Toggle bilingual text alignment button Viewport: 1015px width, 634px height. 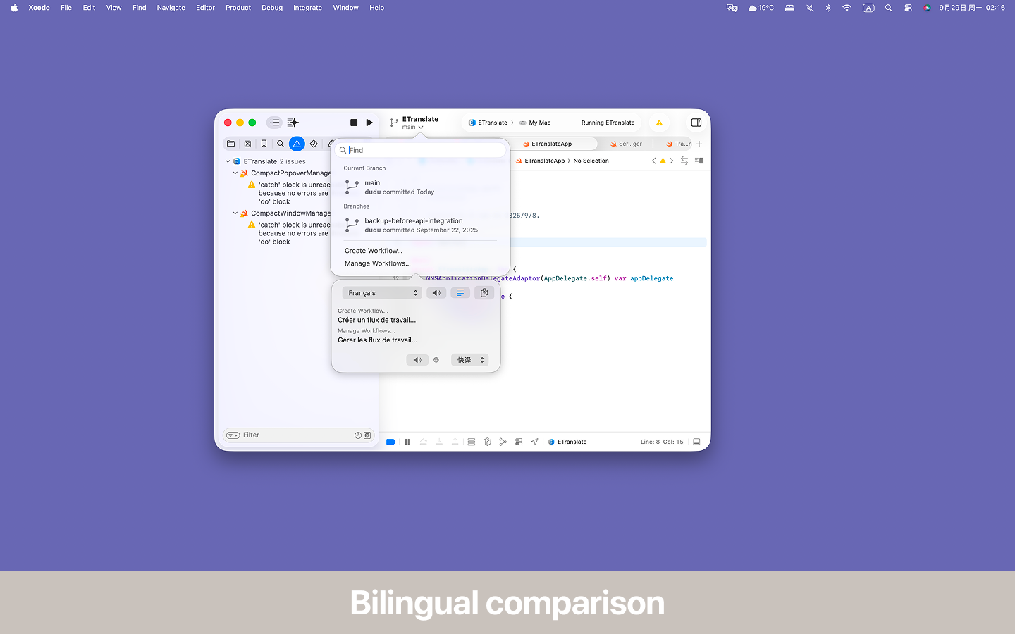(460, 293)
